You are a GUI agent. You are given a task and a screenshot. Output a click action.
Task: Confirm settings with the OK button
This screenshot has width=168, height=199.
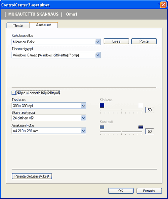[x=121, y=191]
